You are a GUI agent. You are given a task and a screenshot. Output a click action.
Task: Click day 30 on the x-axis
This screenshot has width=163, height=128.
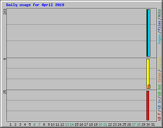(x=148, y=124)
